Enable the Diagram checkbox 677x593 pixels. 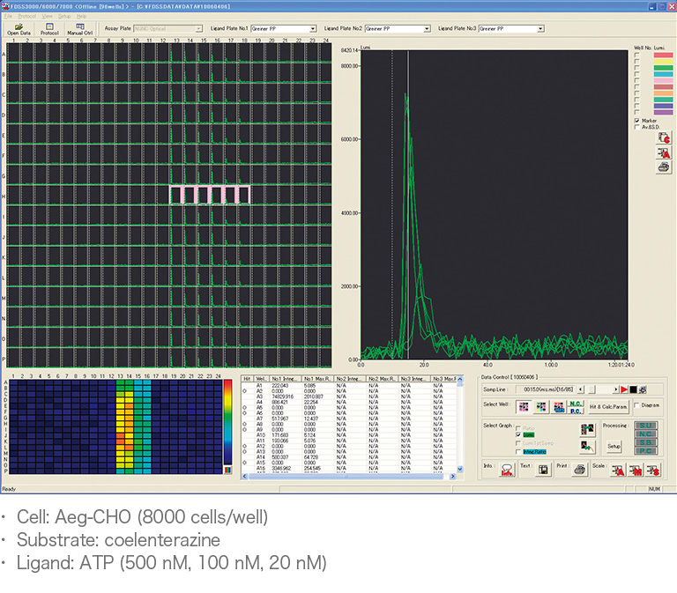coord(637,405)
